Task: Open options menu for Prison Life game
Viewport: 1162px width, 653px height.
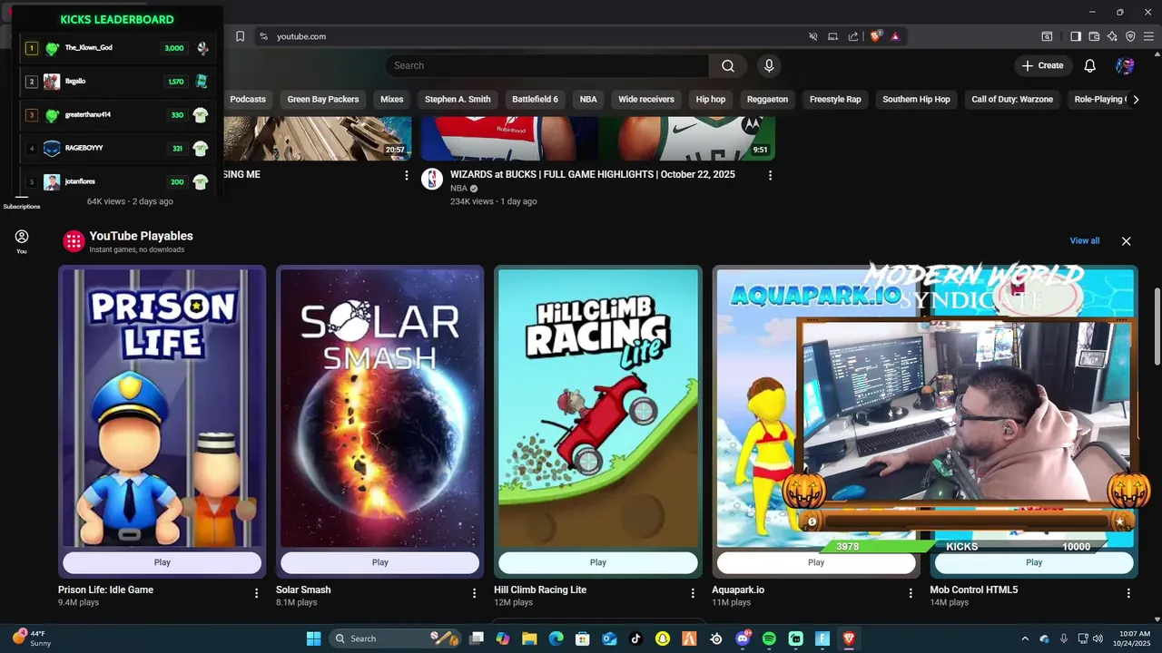Action: (x=257, y=593)
